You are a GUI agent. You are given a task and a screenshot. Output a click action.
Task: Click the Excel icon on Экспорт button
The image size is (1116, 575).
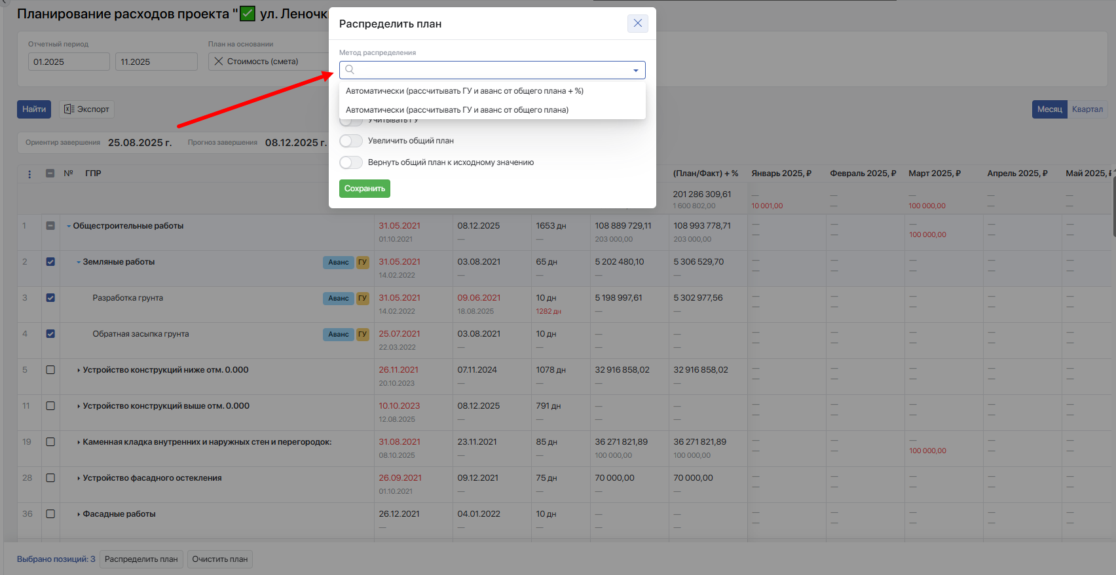click(69, 109)
